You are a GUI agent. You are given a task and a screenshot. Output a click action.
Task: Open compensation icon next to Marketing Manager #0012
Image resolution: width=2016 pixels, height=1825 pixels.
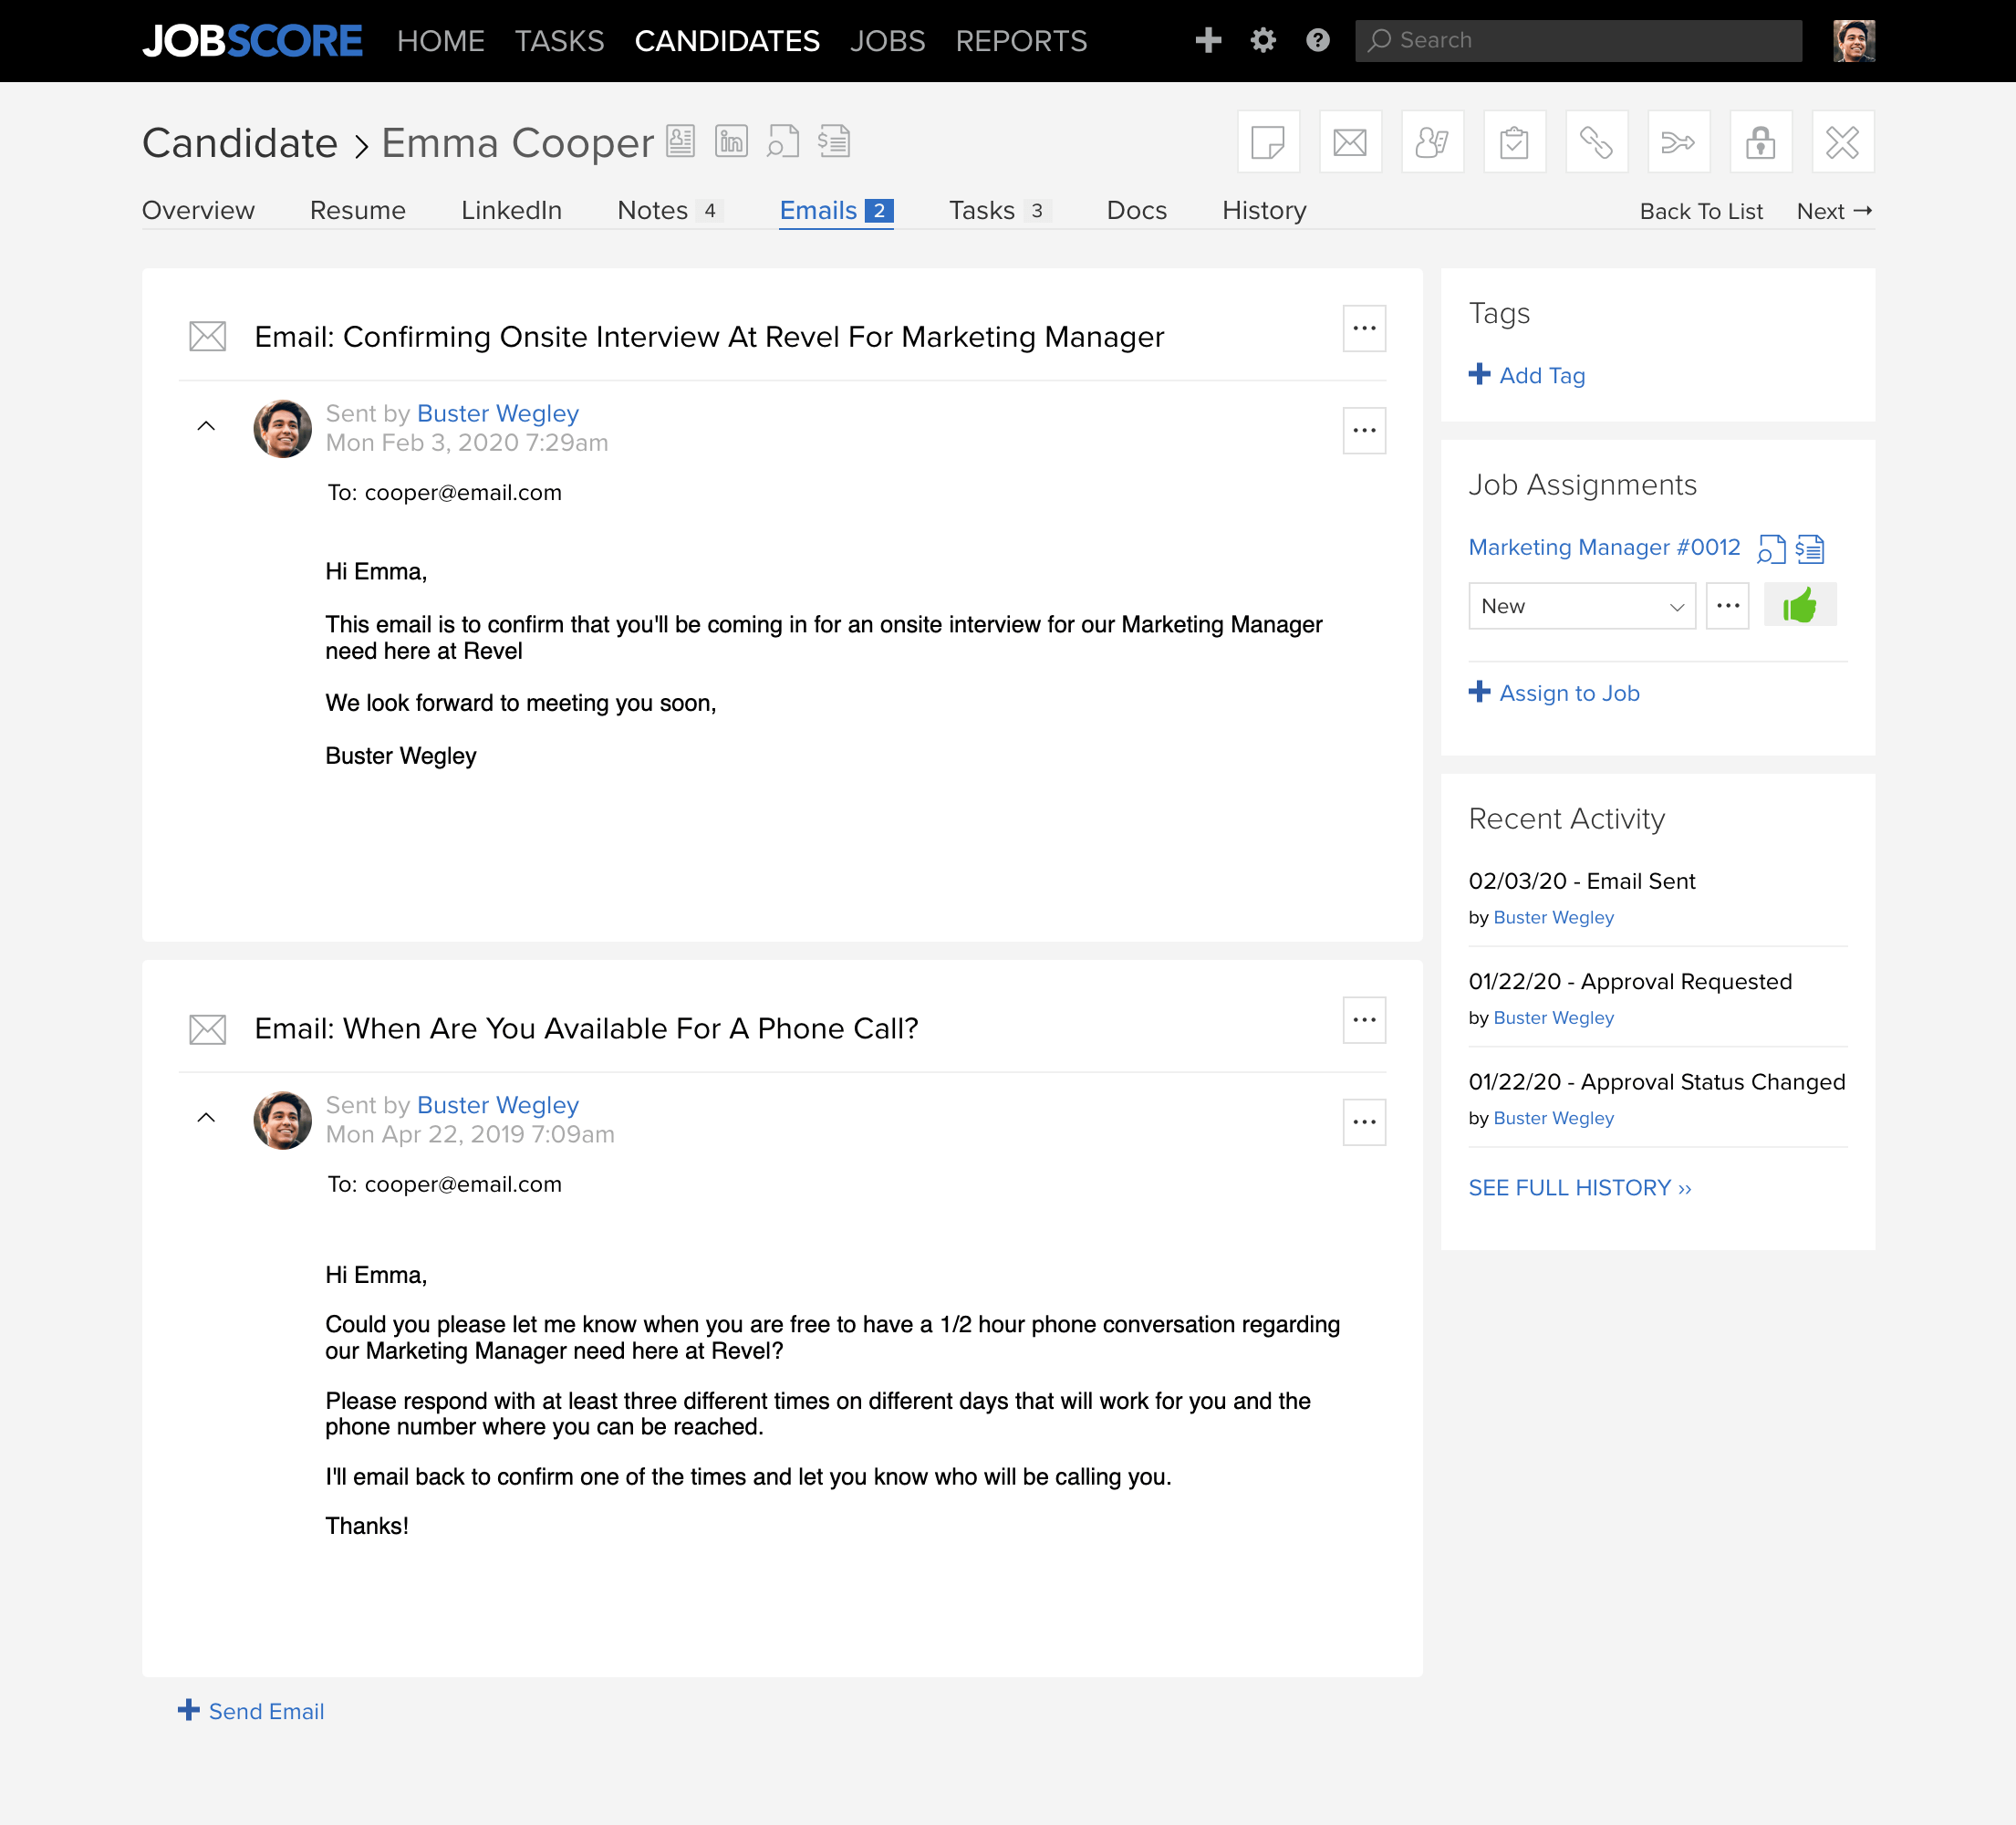1810,548
